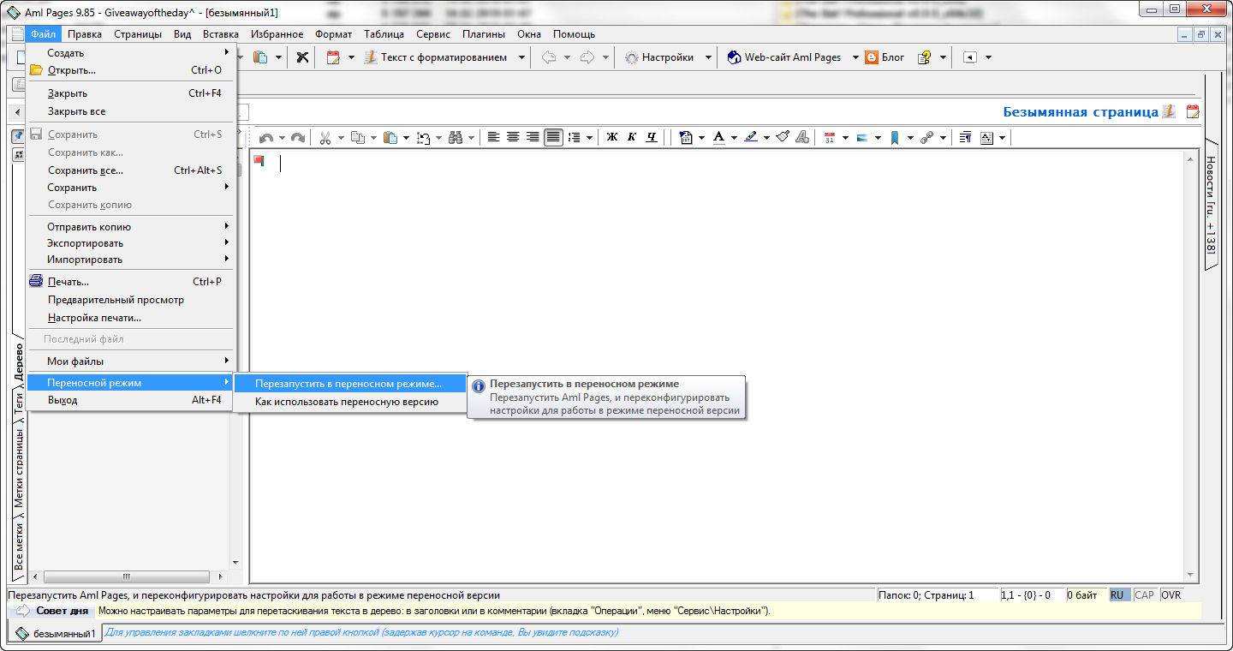Switch to the Метки страницы side tab
Image resolution: width=1233 pixels, height=651 pixels.
[19, 467]
